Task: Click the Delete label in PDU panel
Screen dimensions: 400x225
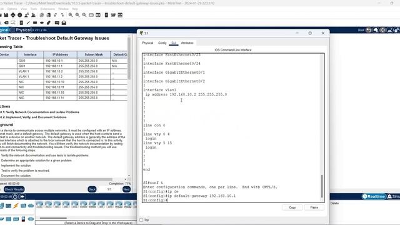Action: pos(334,203)
